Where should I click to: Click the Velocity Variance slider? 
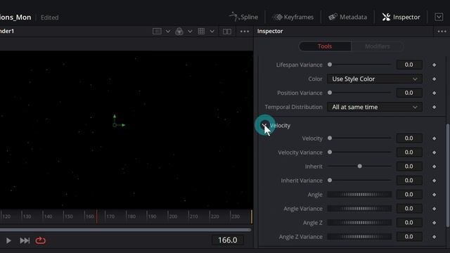coord(359,152)
